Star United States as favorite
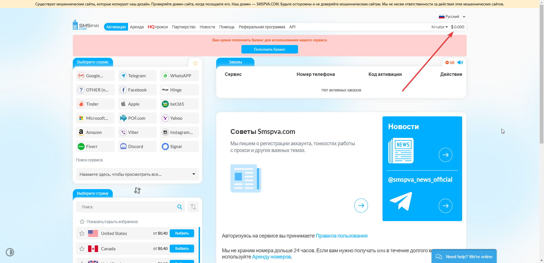Screen dimensions: 544x263 [82, 234]
